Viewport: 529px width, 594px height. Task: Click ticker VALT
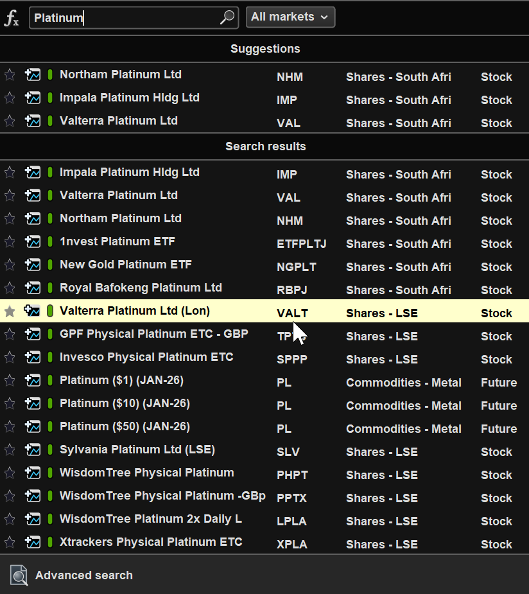pyautogui.click(x=292, y=313)
